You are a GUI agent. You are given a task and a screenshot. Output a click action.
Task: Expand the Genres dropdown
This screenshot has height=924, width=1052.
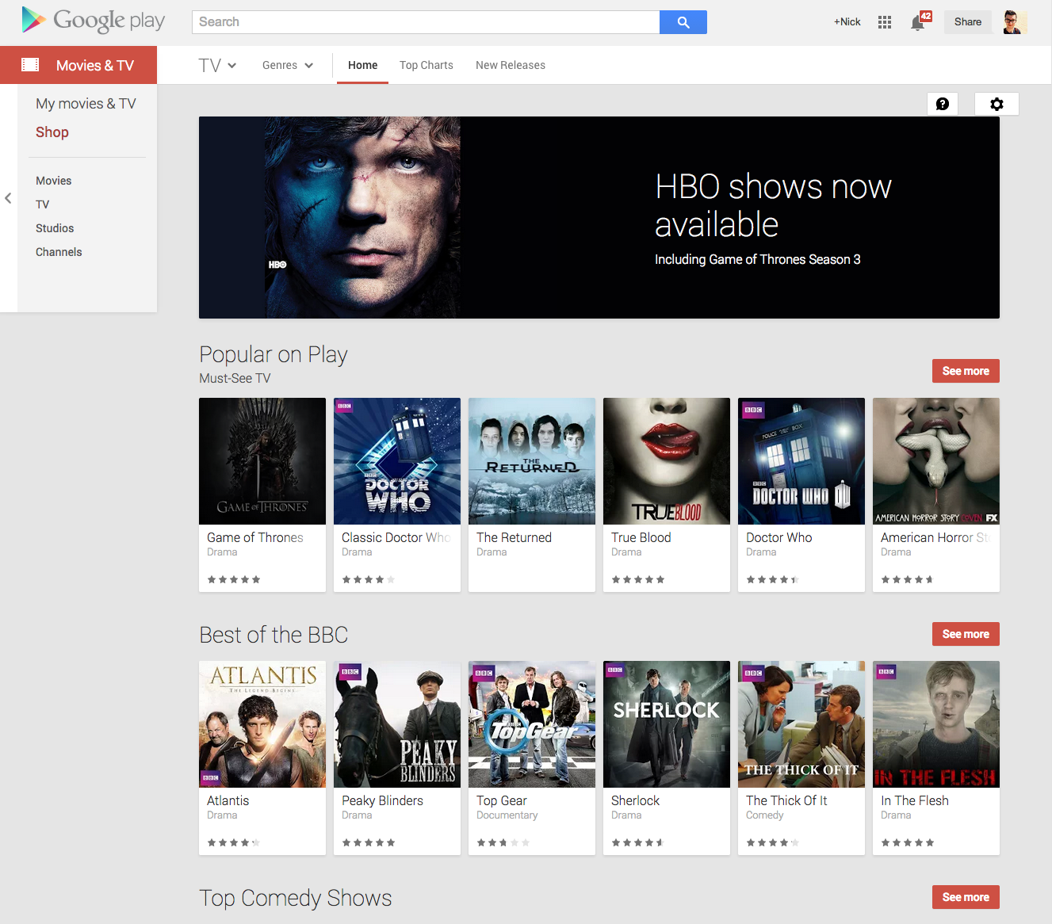tap(288, 65)
